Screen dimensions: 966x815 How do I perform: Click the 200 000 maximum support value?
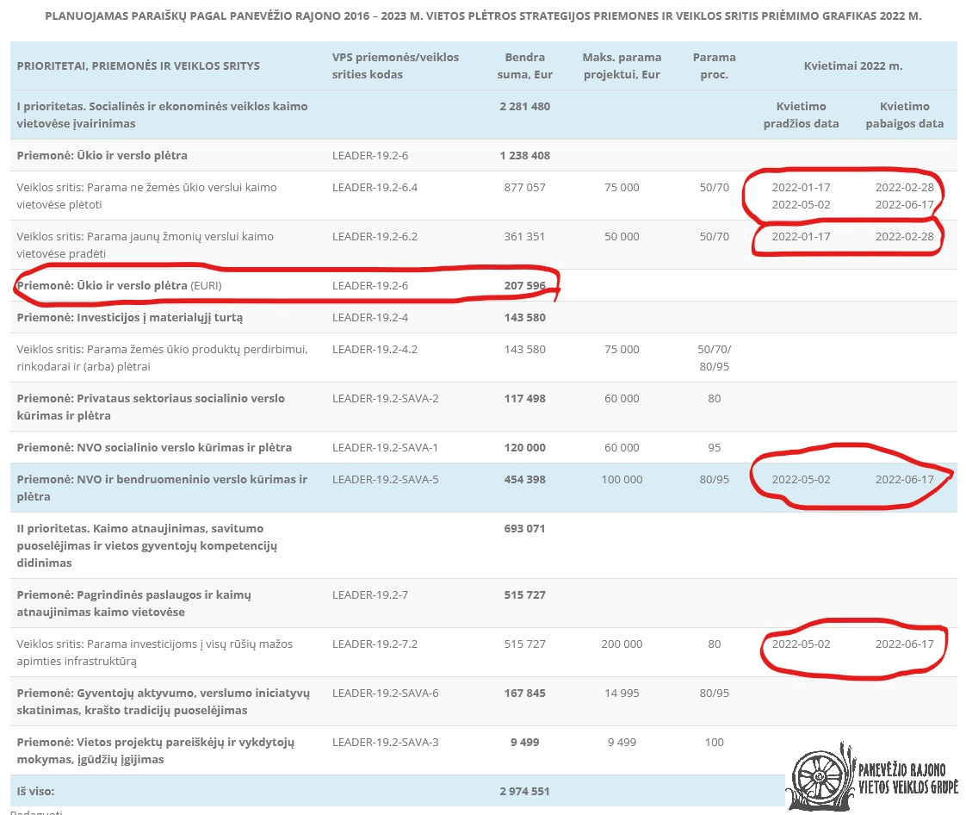coord(621,644)
